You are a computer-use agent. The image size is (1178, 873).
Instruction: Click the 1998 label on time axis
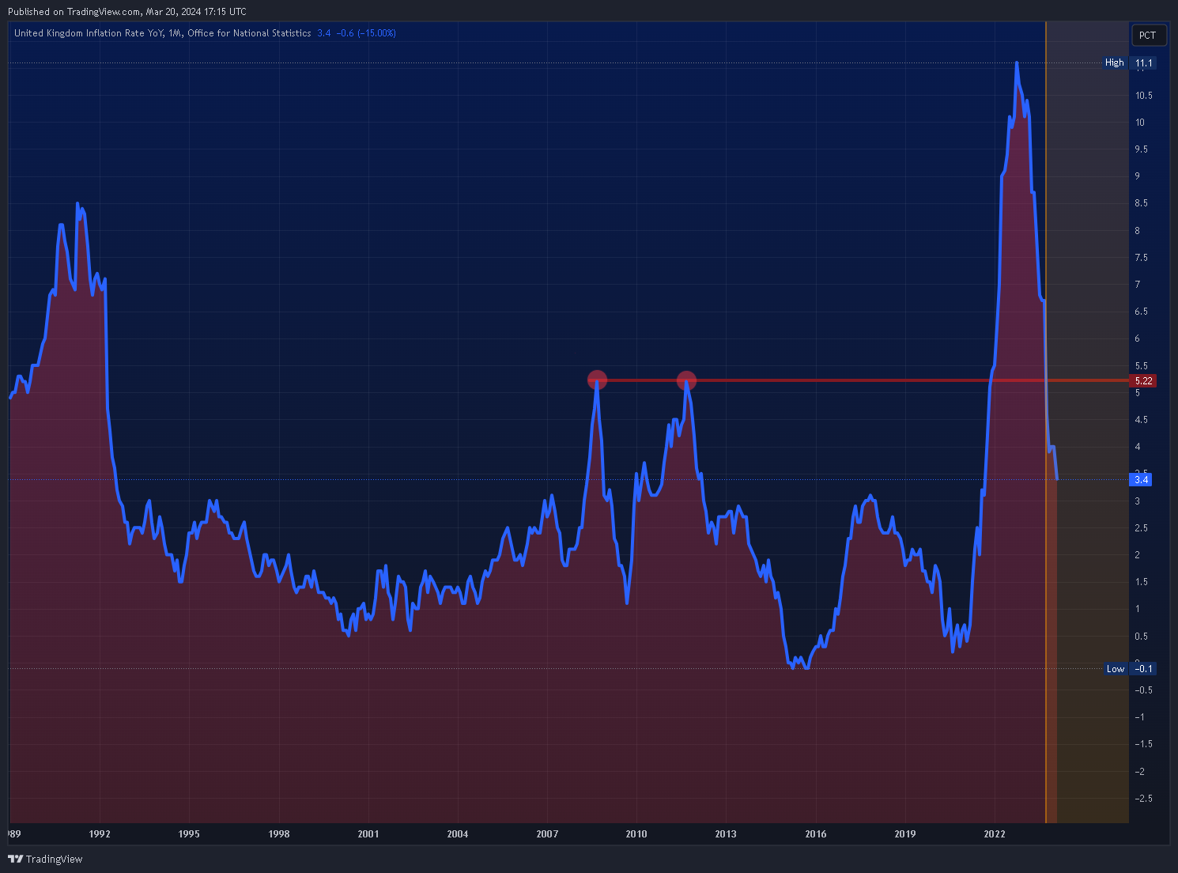point(279,834)
